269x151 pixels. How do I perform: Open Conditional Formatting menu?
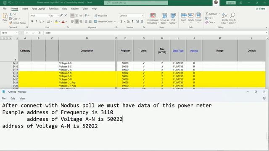point(153,18)
